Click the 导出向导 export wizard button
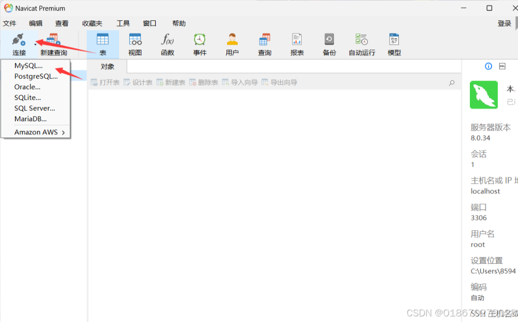The image size is (518, 322). point(279,82)
